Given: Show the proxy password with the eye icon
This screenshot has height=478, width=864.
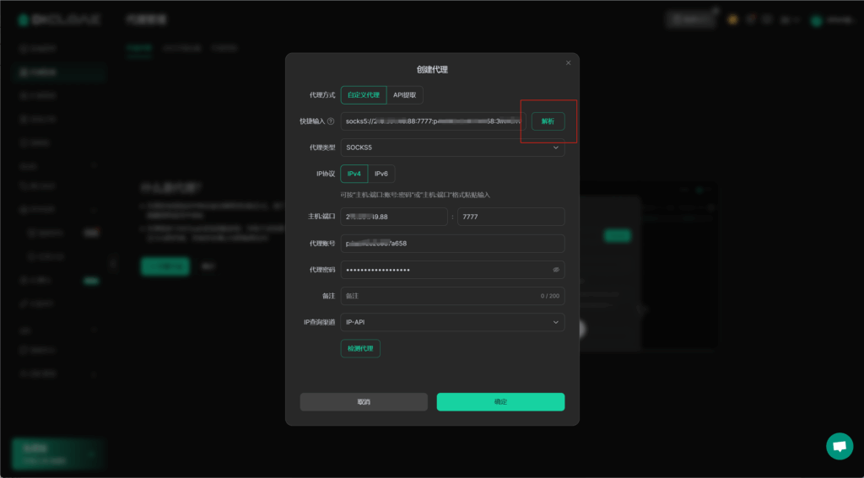Looking at the screenshot, I should (556, 270).
